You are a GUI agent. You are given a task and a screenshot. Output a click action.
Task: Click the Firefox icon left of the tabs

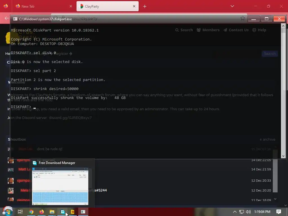pos(6,6)
